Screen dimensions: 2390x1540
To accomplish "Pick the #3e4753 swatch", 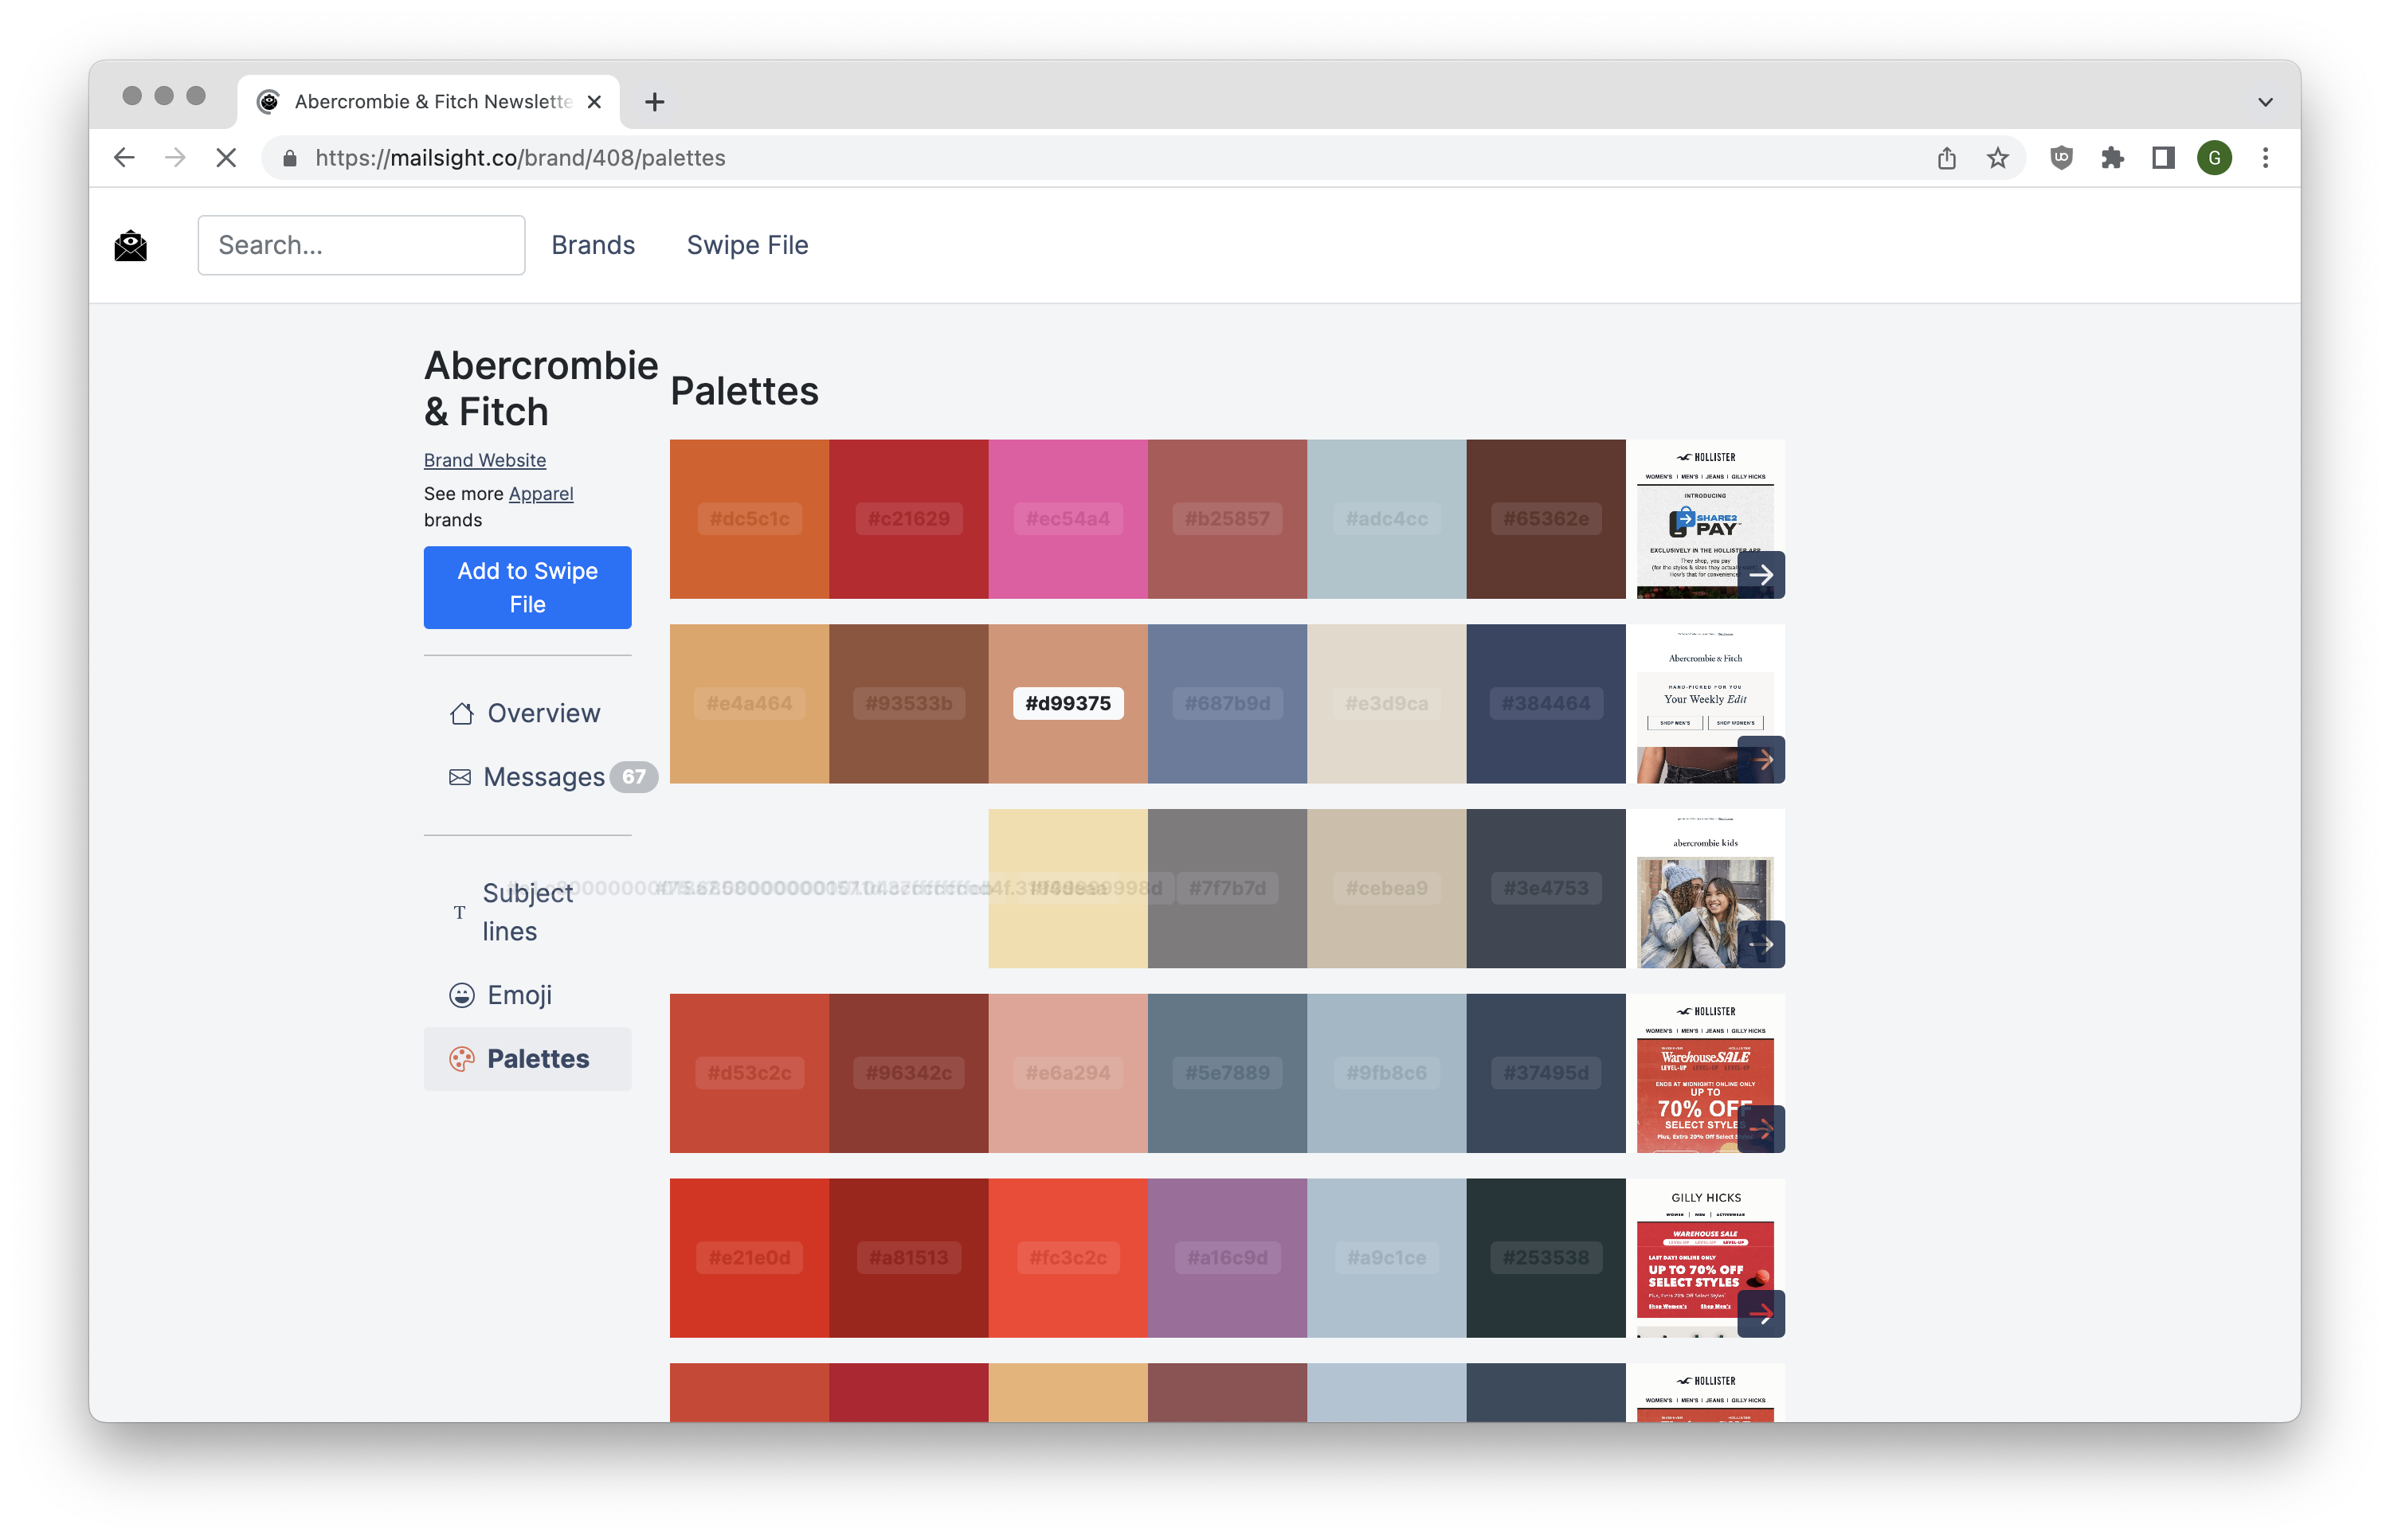I will [1546, 888].
